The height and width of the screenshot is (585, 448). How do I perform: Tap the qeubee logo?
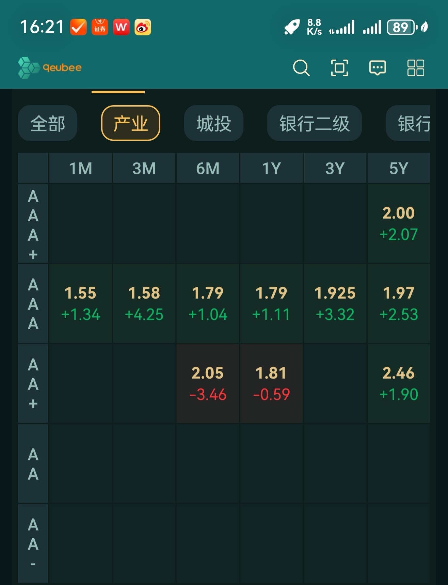50,68
